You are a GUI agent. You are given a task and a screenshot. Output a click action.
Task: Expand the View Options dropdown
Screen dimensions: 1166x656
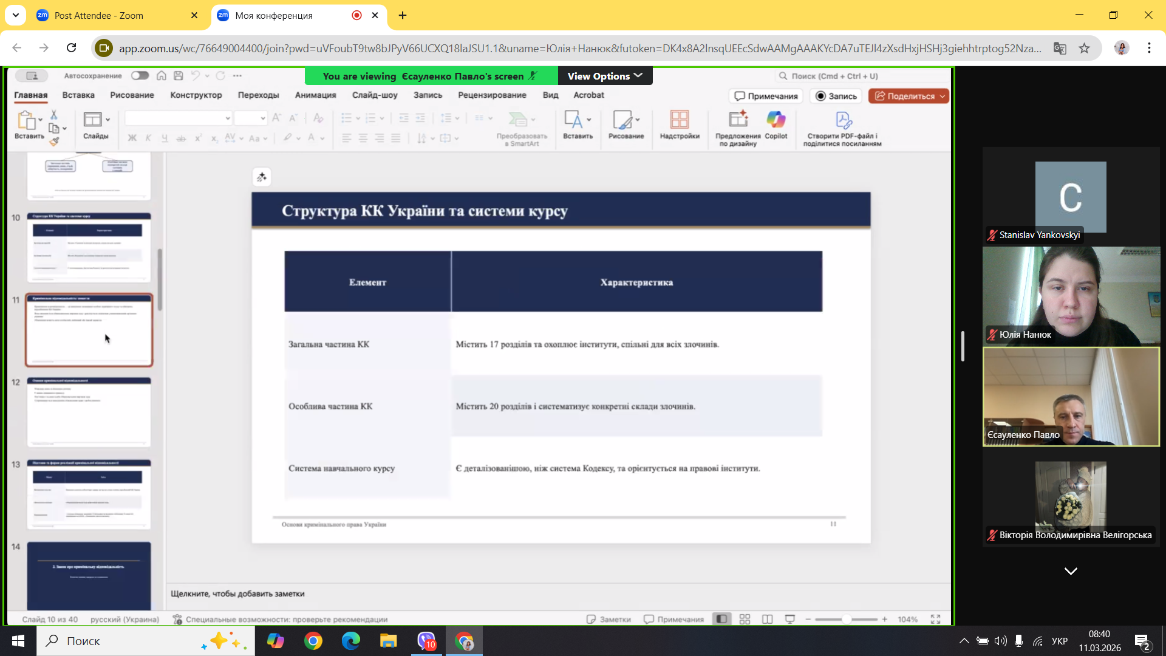[x=605, y=76]
